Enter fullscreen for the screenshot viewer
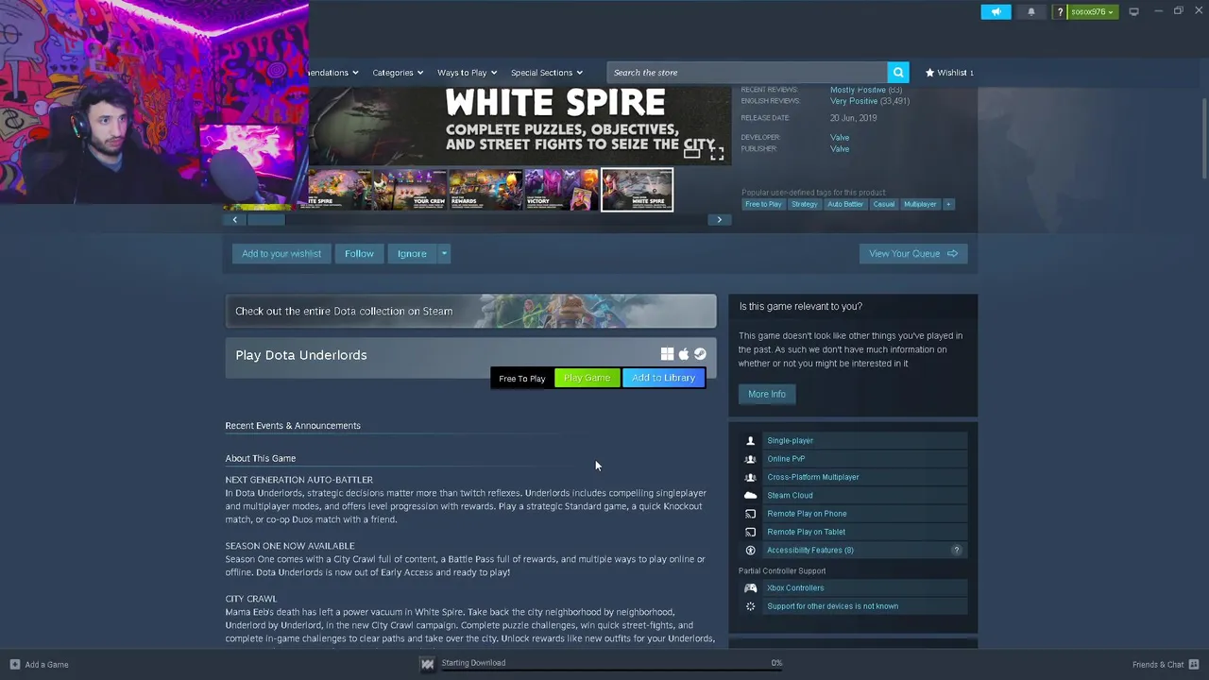1209x680 pixels. [716, 152]
